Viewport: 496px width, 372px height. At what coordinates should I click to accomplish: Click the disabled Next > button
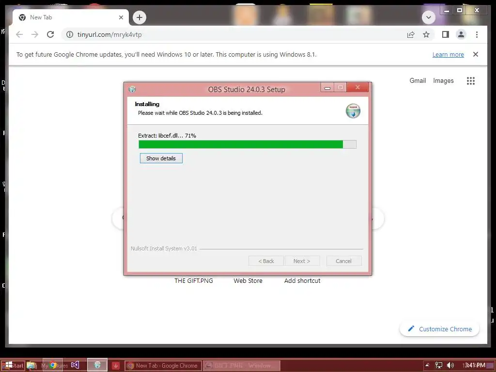302,261
